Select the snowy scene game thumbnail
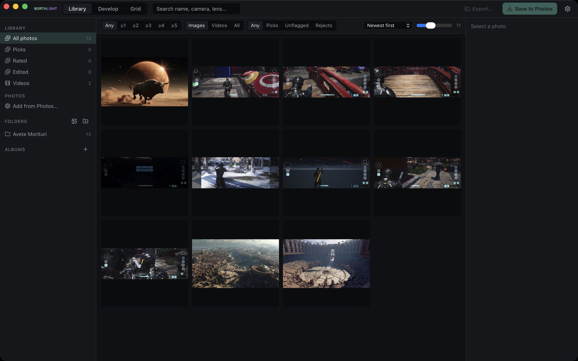This screenshot has height=361, width=578. click(x=236, y=173)
